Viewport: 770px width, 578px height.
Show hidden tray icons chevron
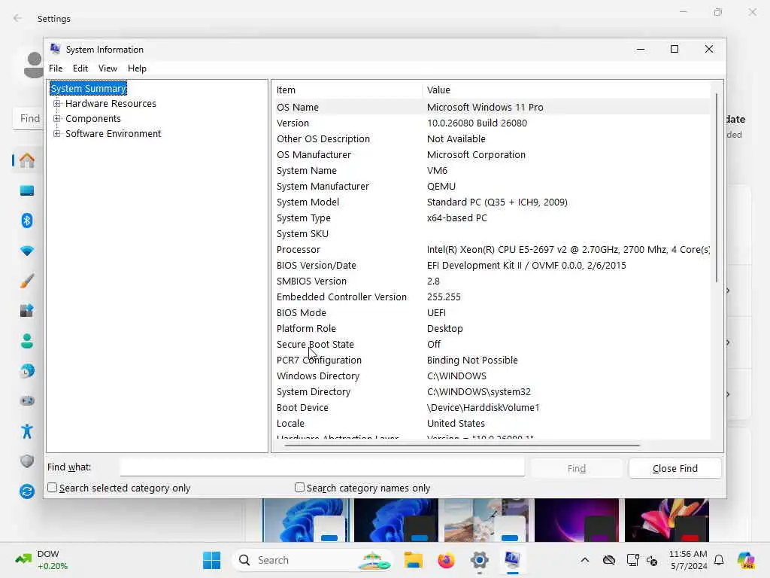click(x=584, y=560)
